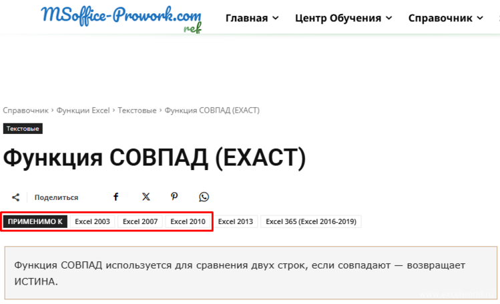Select the Excel 365 (Excel 2016-2019) tag
This screenshot has width=500, height=304.
click(x=311, y=221)
